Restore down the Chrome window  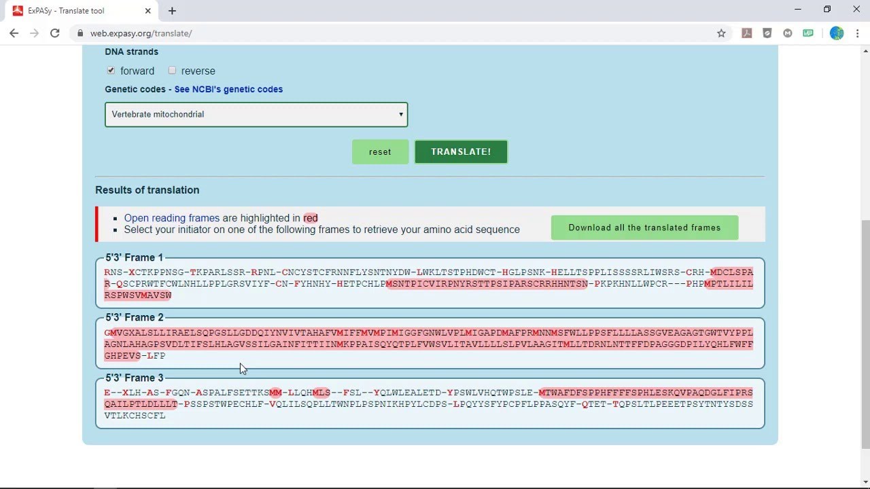pyautogui.click(x=827, y=10)
